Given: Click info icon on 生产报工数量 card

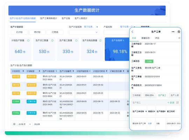Looking at the screenshot, I should (x=76, y=40).
